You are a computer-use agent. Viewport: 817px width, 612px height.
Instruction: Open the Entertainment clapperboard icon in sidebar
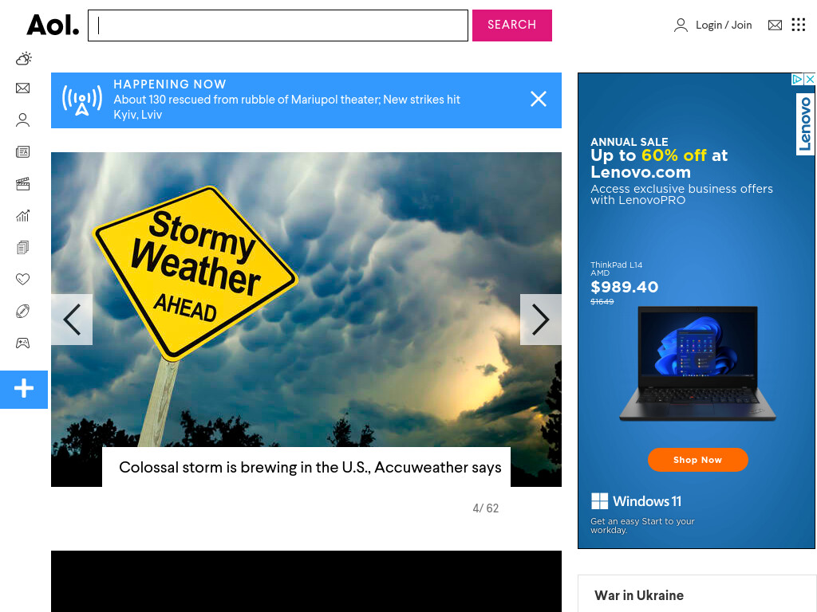pyautogui.click(x=22, y=184)
